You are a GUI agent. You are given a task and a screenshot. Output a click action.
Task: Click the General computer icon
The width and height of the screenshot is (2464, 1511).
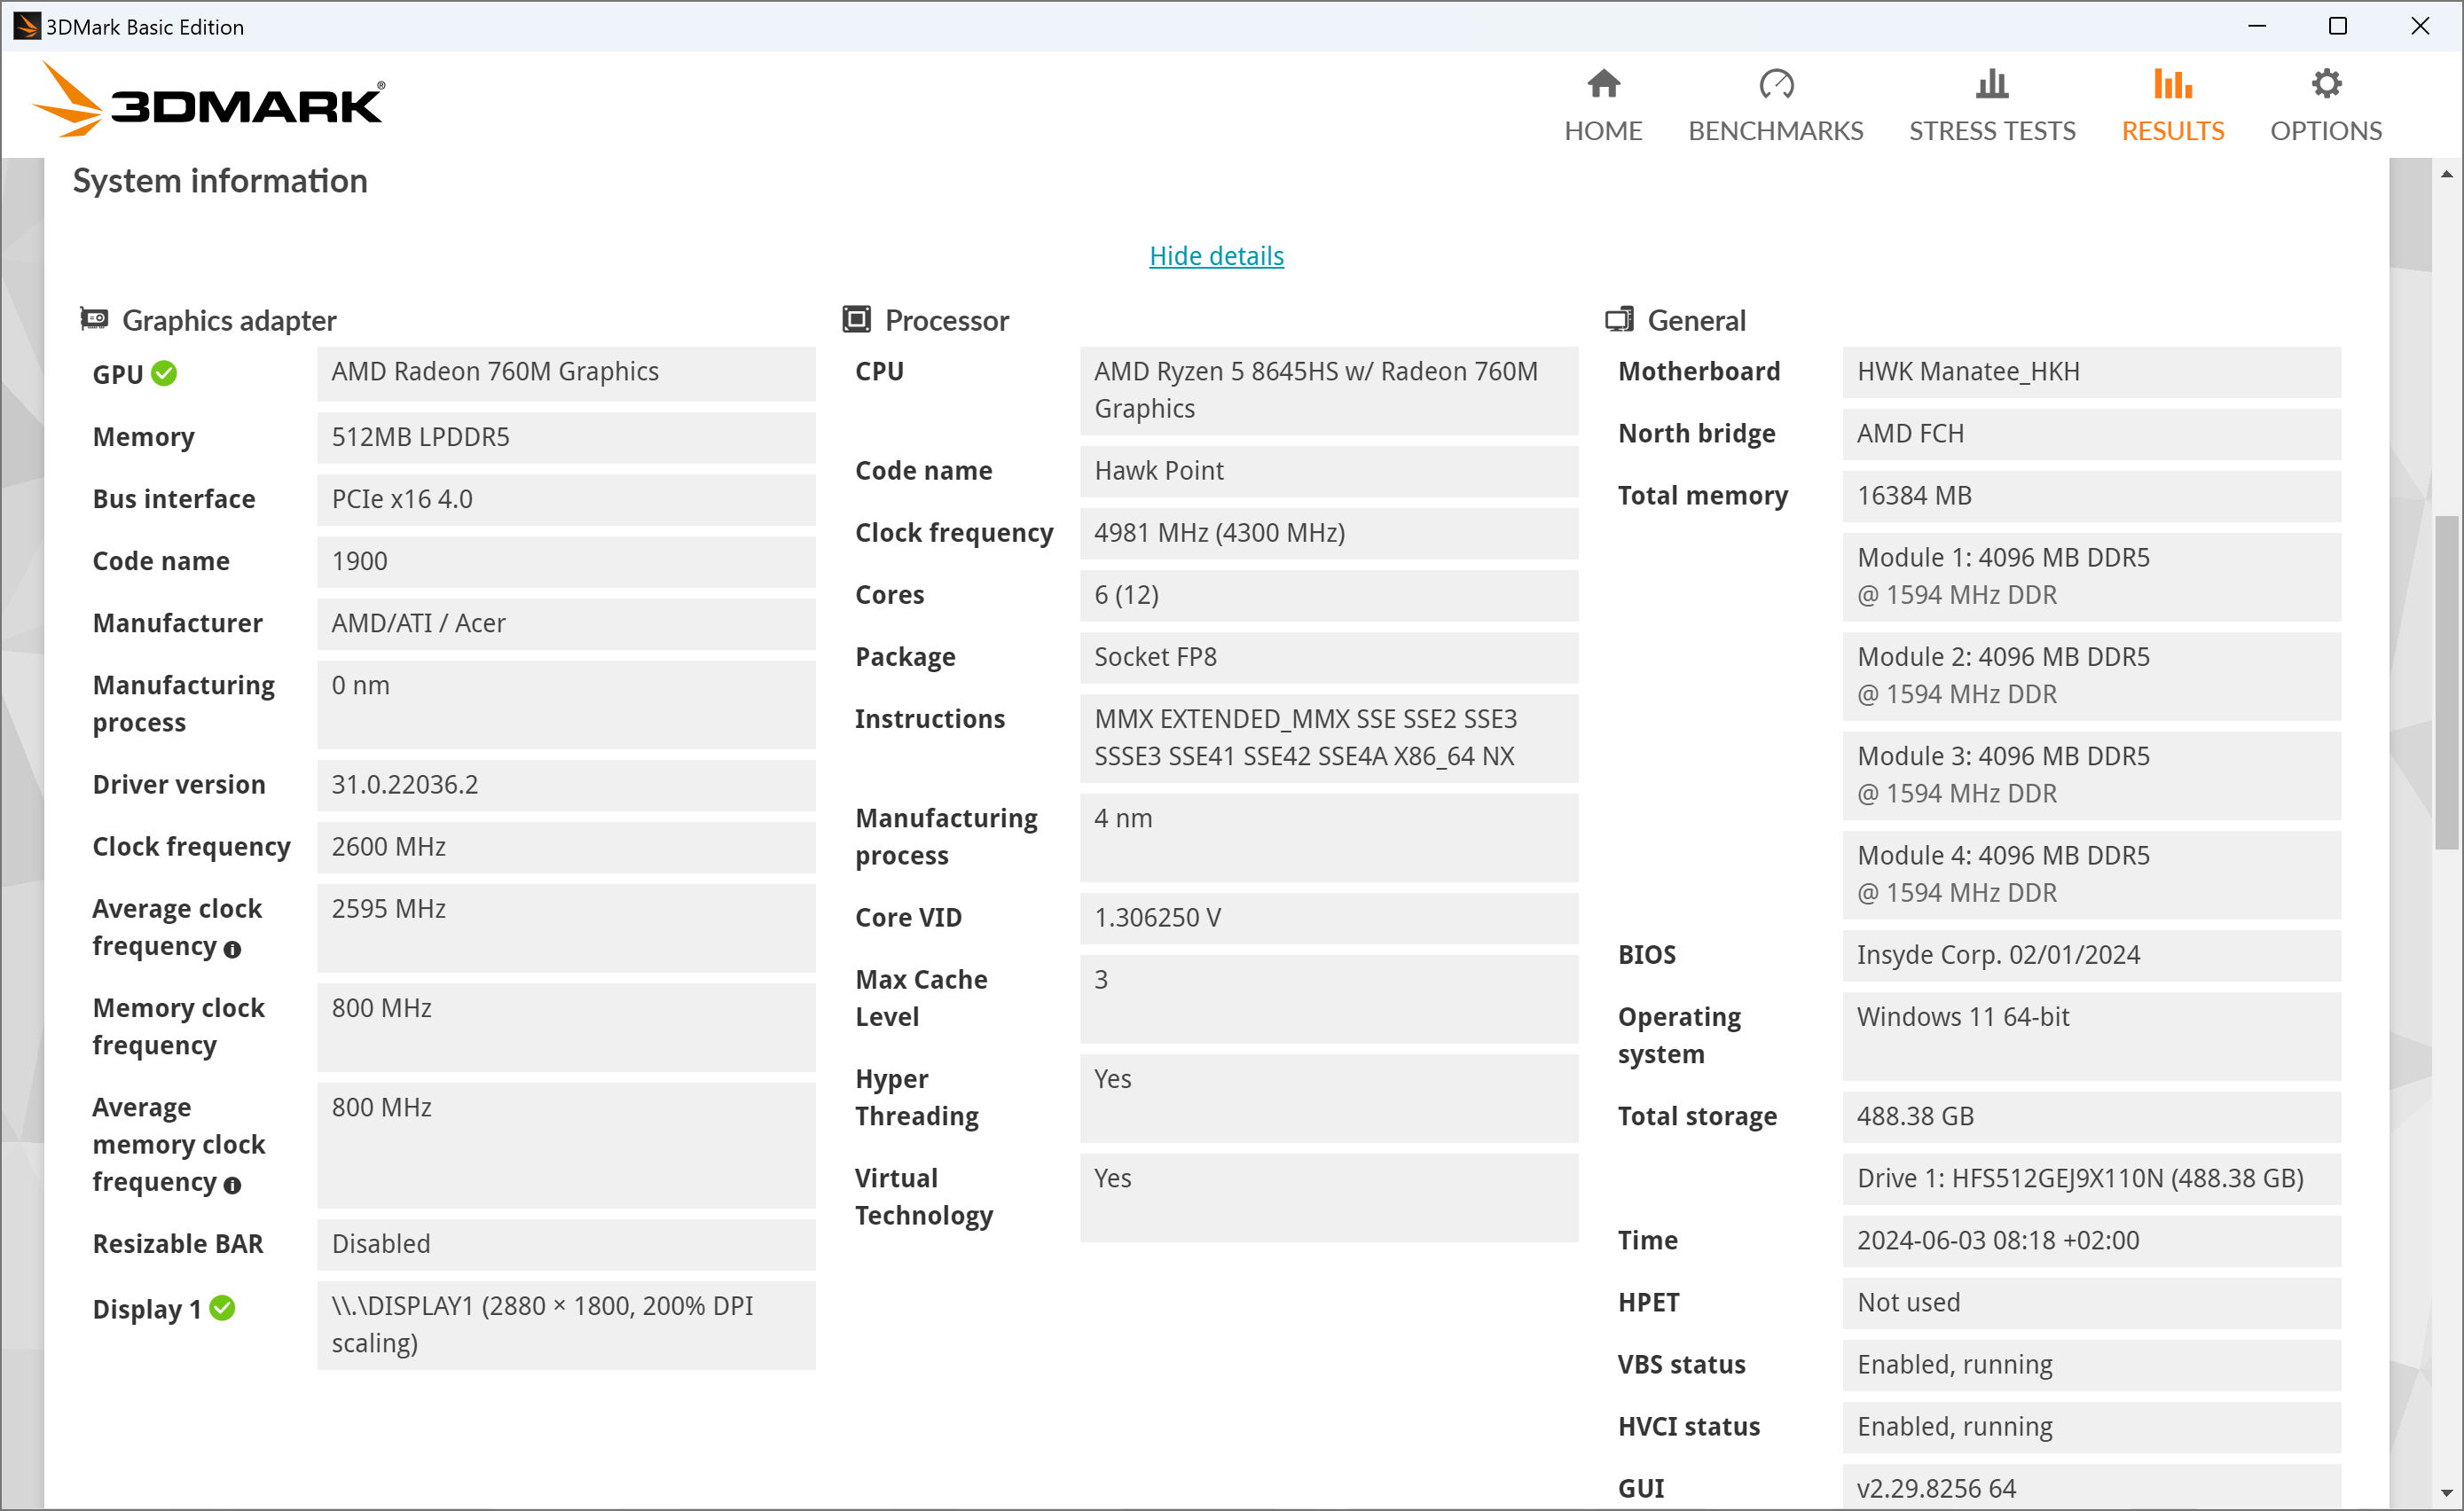pyautogui.click(x=1619, y=319)
